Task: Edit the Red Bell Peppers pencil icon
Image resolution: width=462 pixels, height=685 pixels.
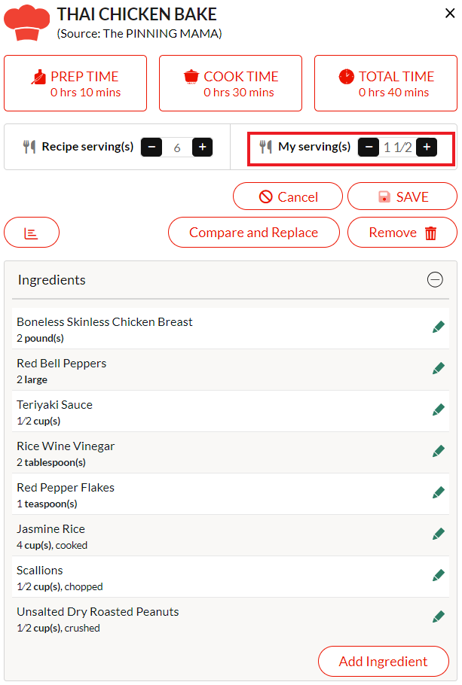Action: (x=439, y=368)
